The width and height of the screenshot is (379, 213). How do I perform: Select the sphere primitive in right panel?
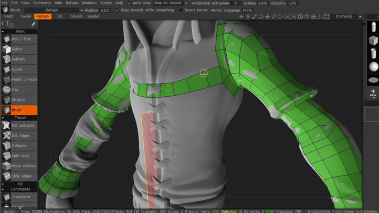pyautogui.click(x=373, y=67)
